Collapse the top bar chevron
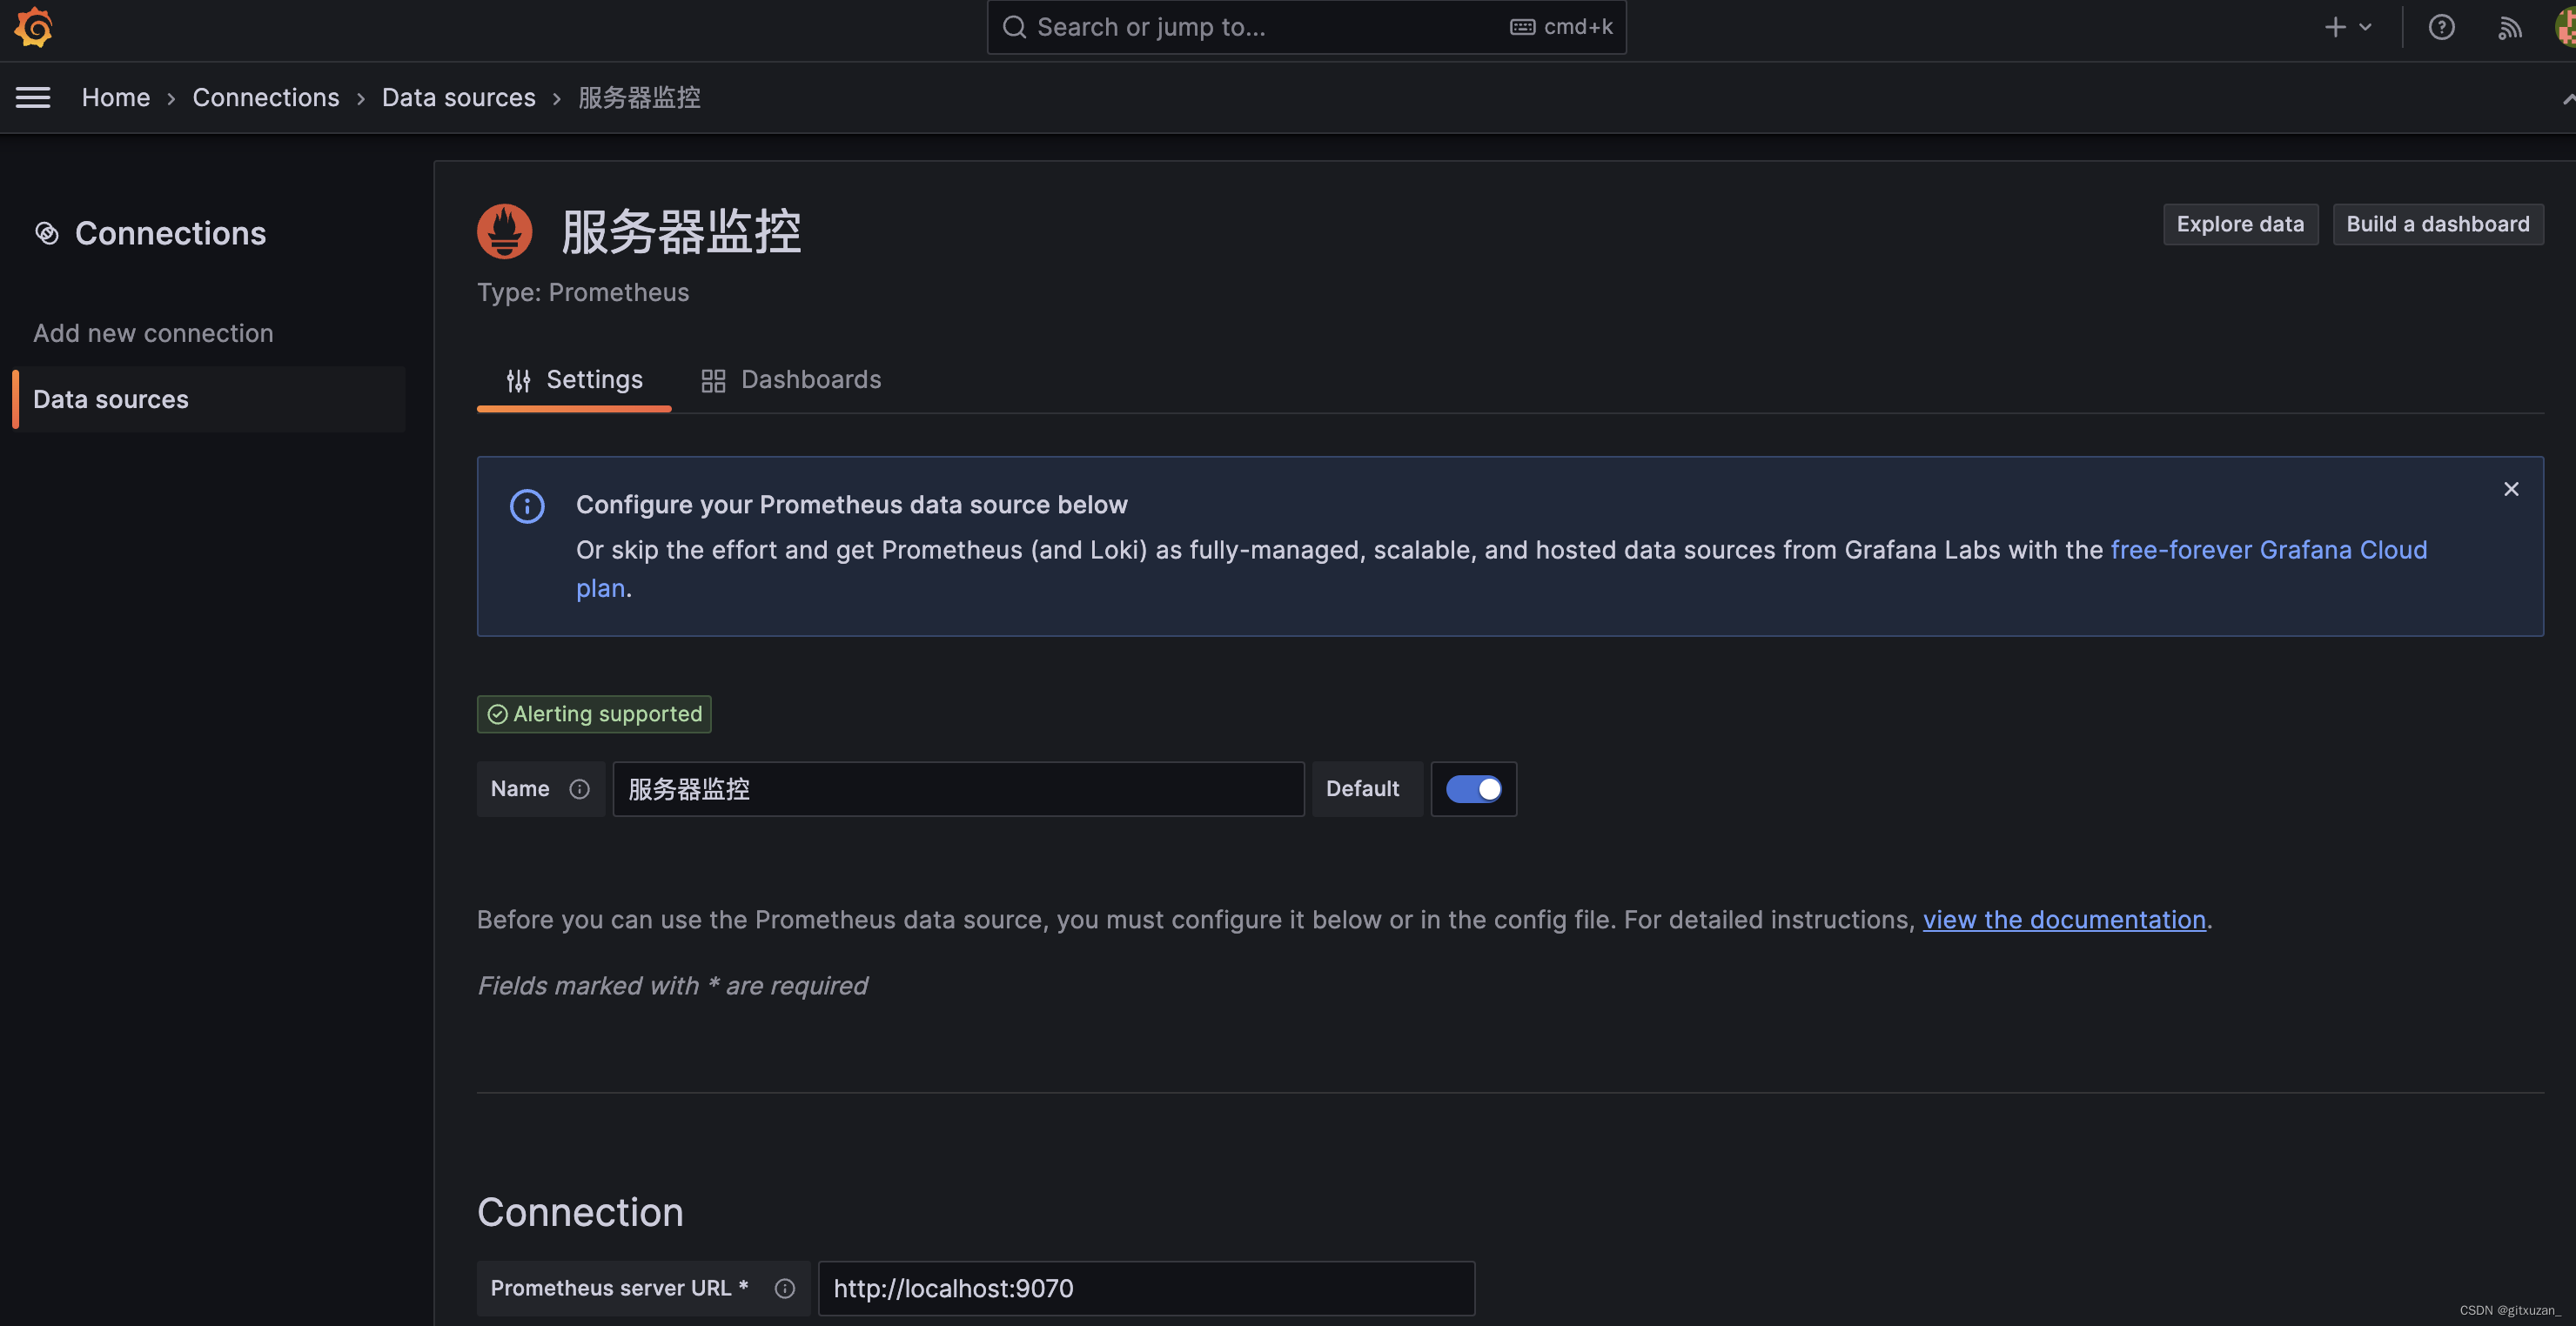This screenshot has width=2576, height=1326. tap(2567, 98)
